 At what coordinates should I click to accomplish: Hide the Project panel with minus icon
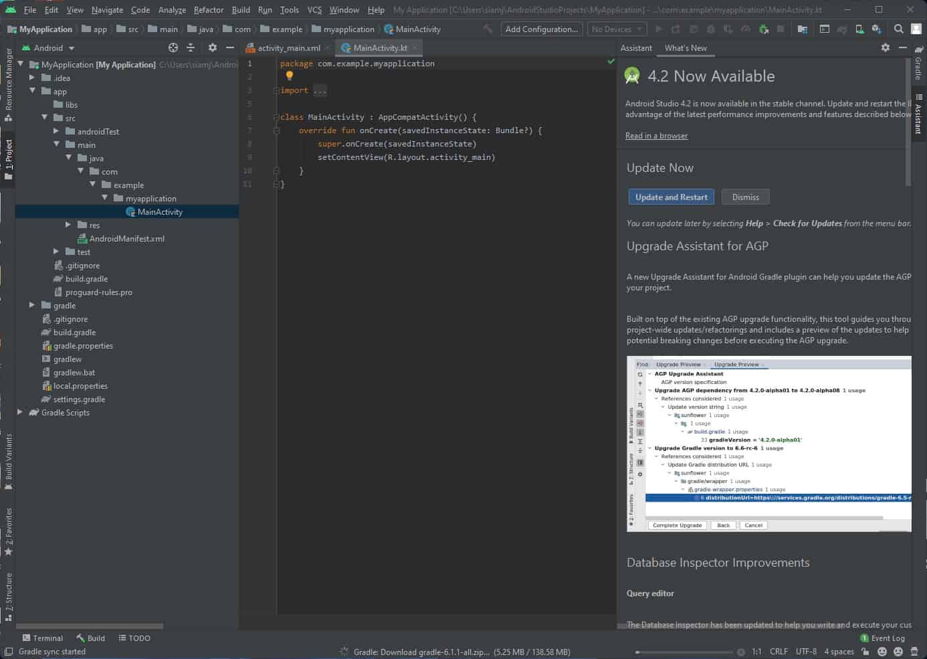(230, 48)
